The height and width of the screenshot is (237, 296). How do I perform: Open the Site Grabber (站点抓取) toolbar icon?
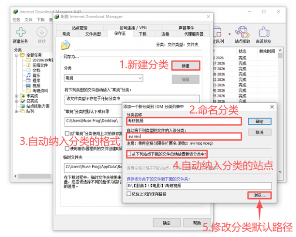tap(242, 32)
